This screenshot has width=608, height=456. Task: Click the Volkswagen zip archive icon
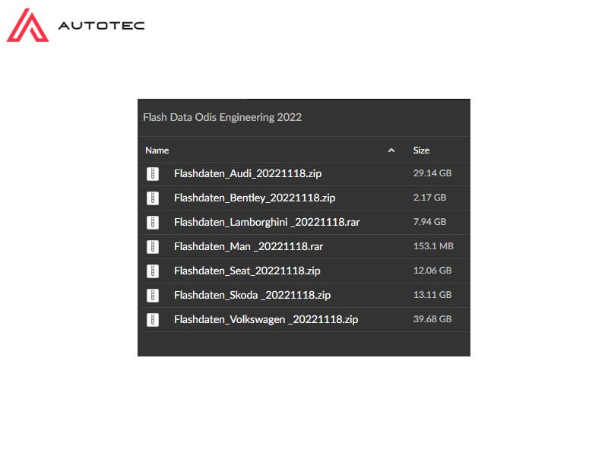pos(153,319)
